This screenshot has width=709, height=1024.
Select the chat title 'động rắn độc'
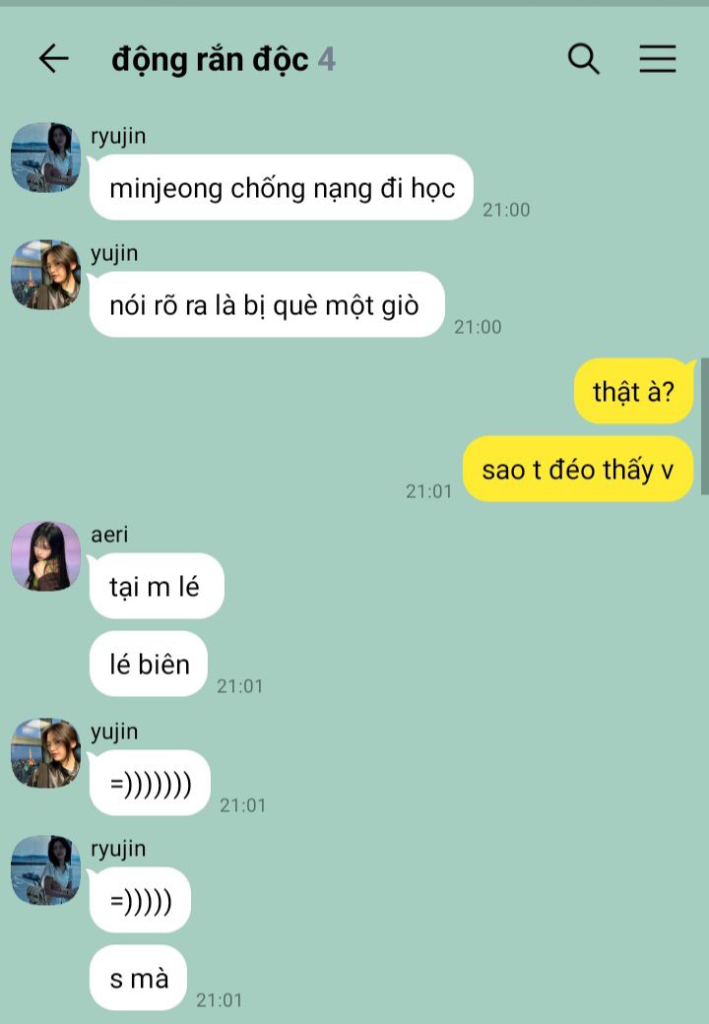pyautogui.click(x=210, y=60)
